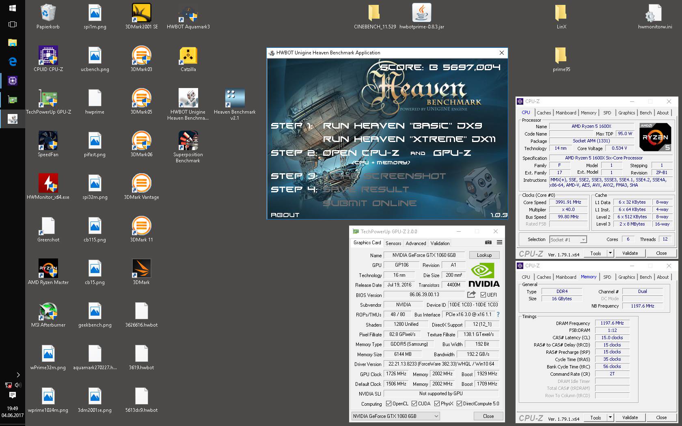The image size is (682, 426).
Task: Open Microsoft Edge from taskbar
Action: (13, 61)
